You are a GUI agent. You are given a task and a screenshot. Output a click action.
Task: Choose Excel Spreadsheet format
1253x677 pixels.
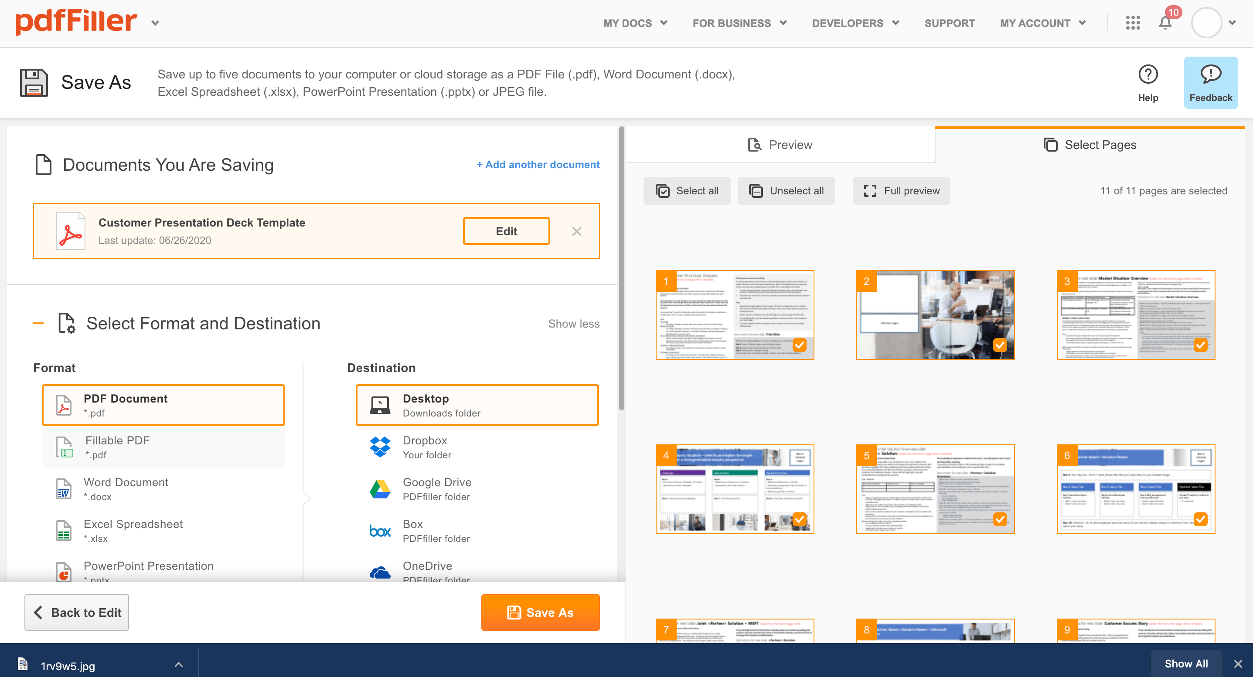point(163,531)
